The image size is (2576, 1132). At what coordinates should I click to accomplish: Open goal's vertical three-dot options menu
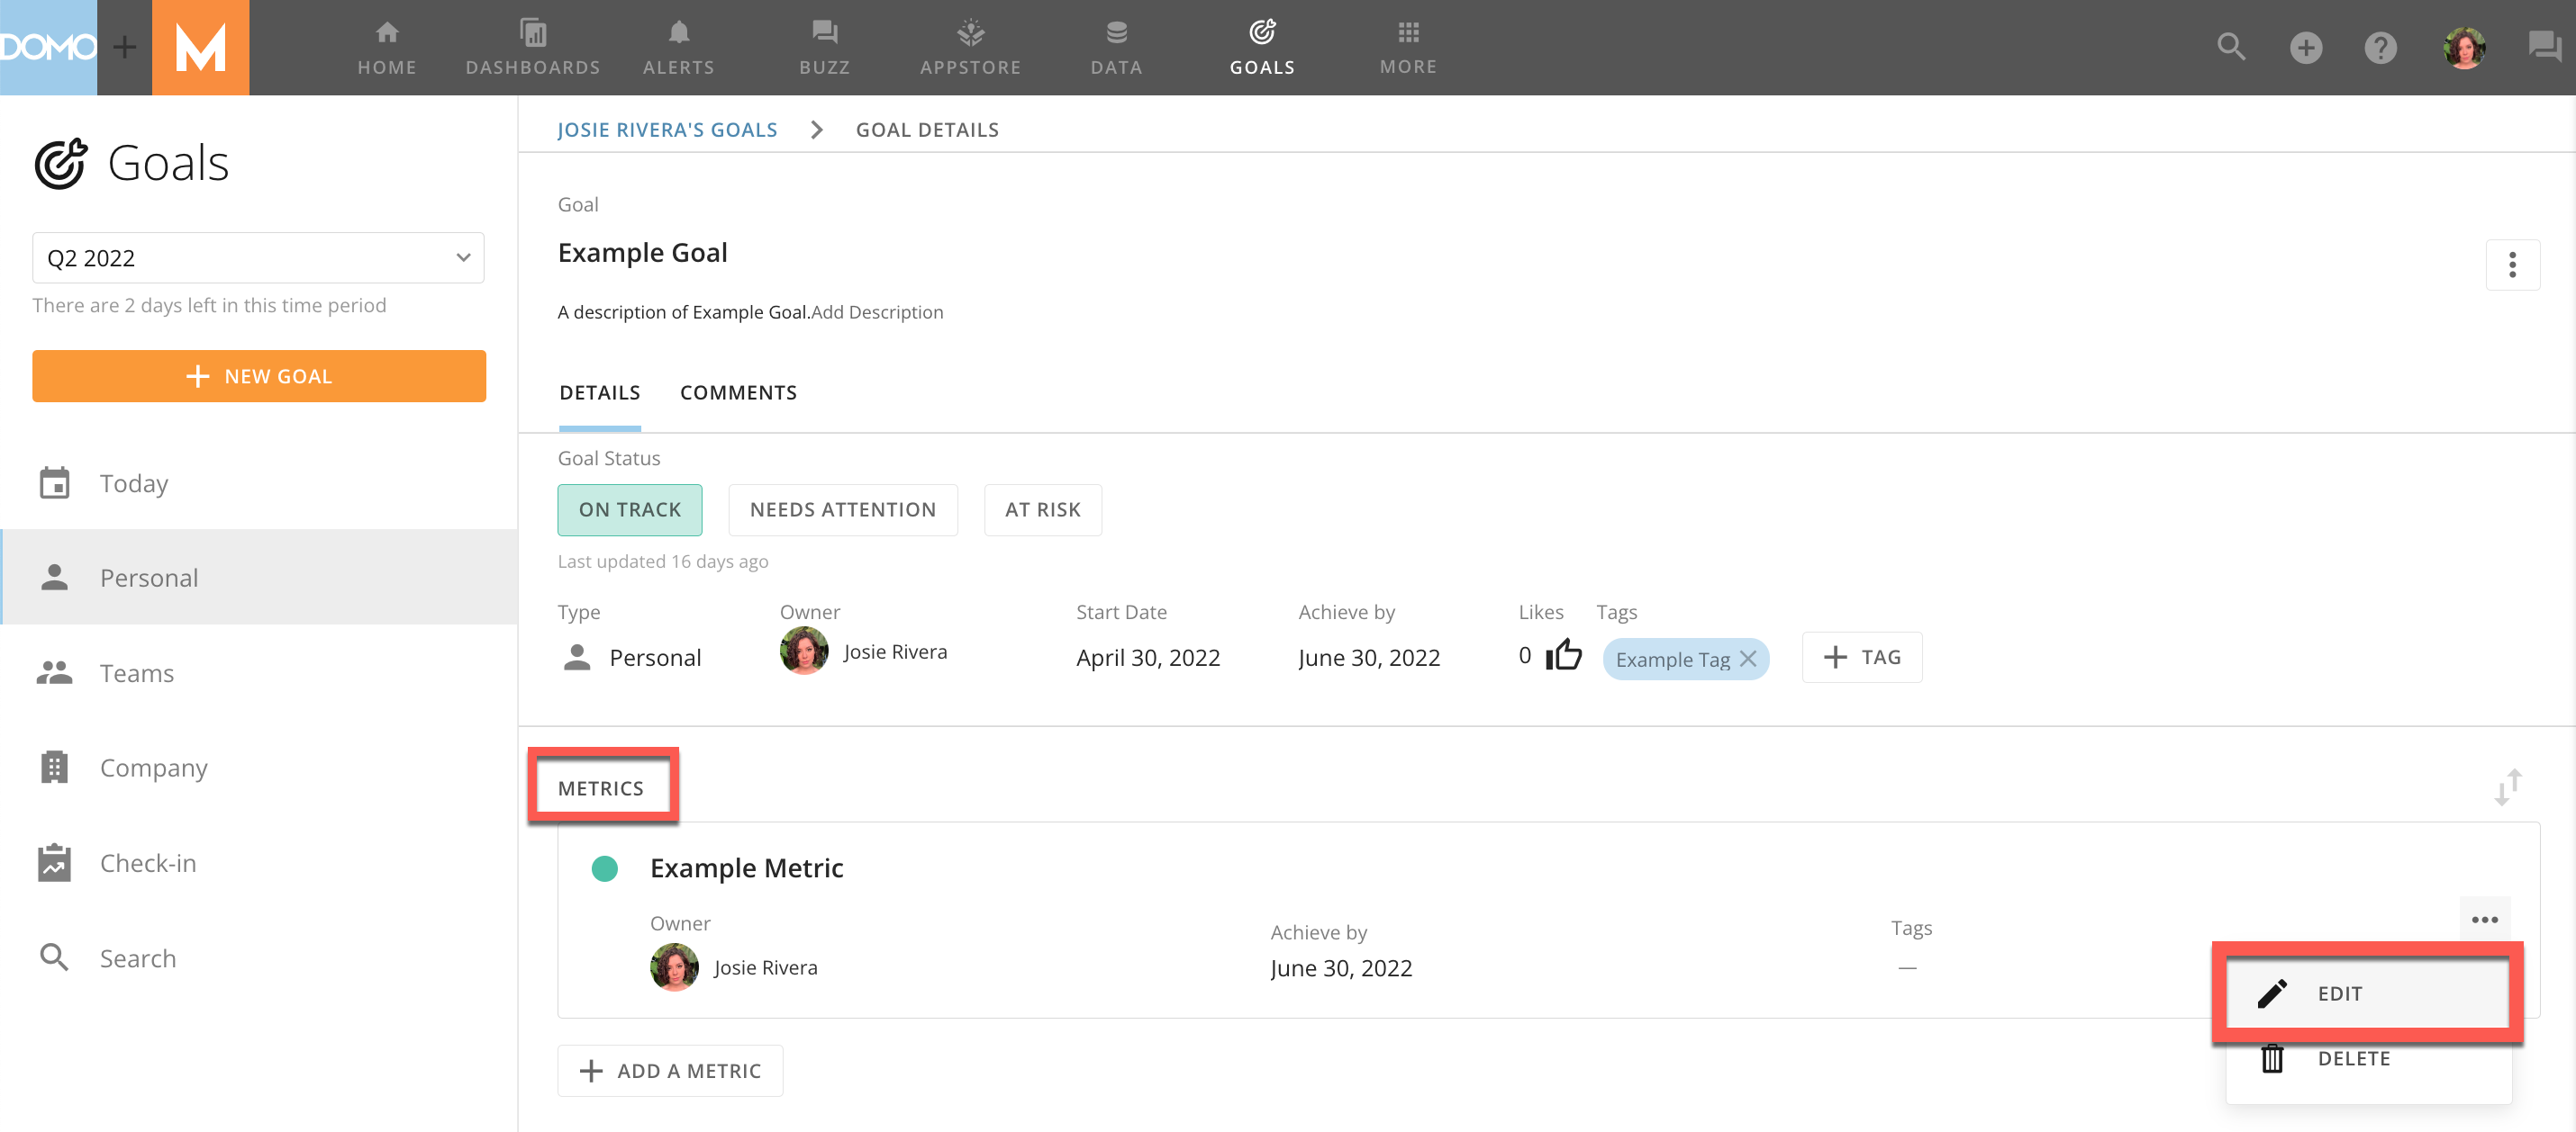coord(2511,265)
